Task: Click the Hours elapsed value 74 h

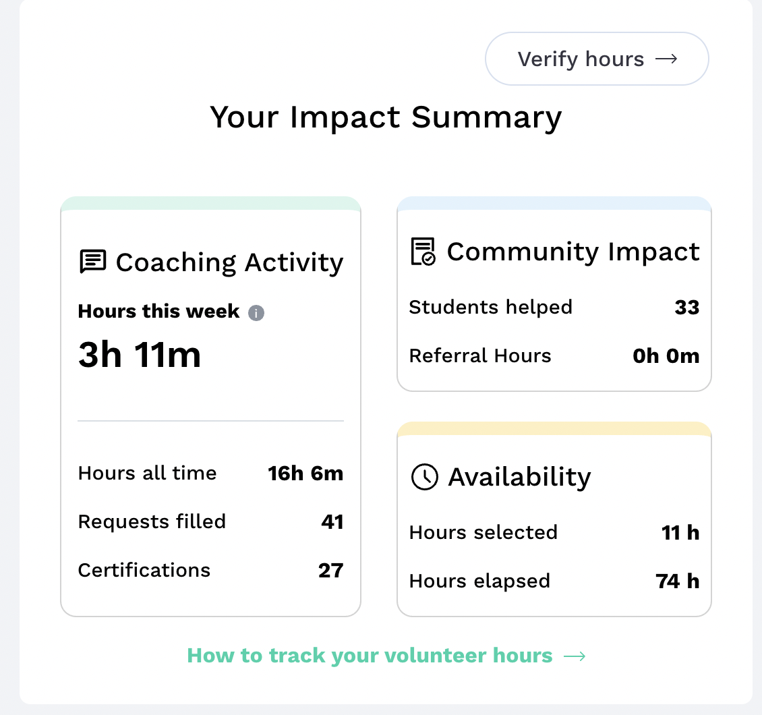Action: point(677,581)
